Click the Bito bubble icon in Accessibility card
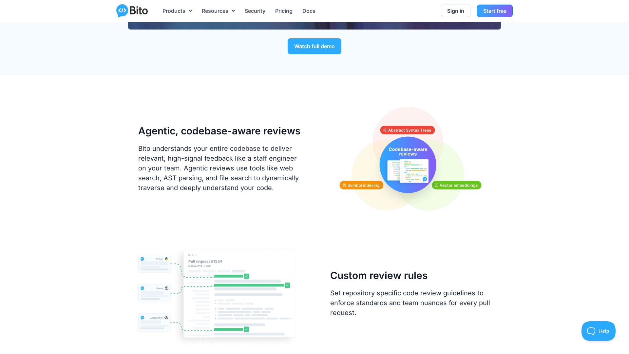 [x=142, y=318]
